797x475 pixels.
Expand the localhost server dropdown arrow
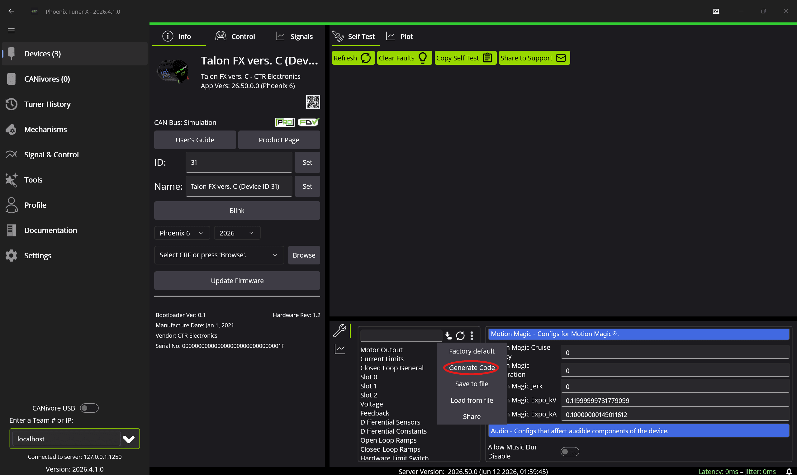click(x=129, y=439)
